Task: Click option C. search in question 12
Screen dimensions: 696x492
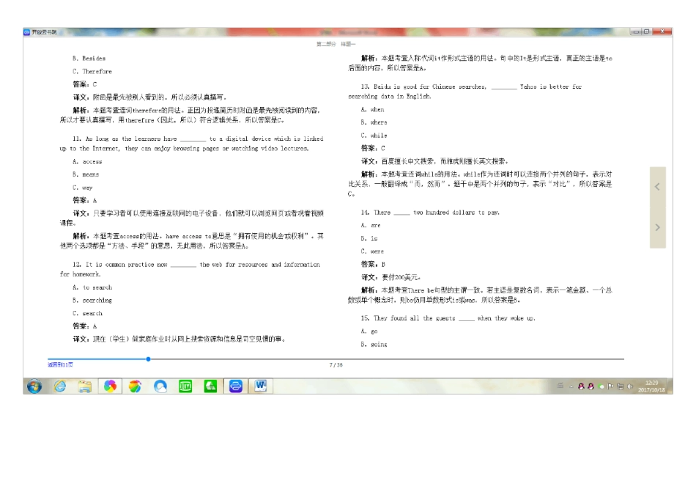Action: [87, 313]
